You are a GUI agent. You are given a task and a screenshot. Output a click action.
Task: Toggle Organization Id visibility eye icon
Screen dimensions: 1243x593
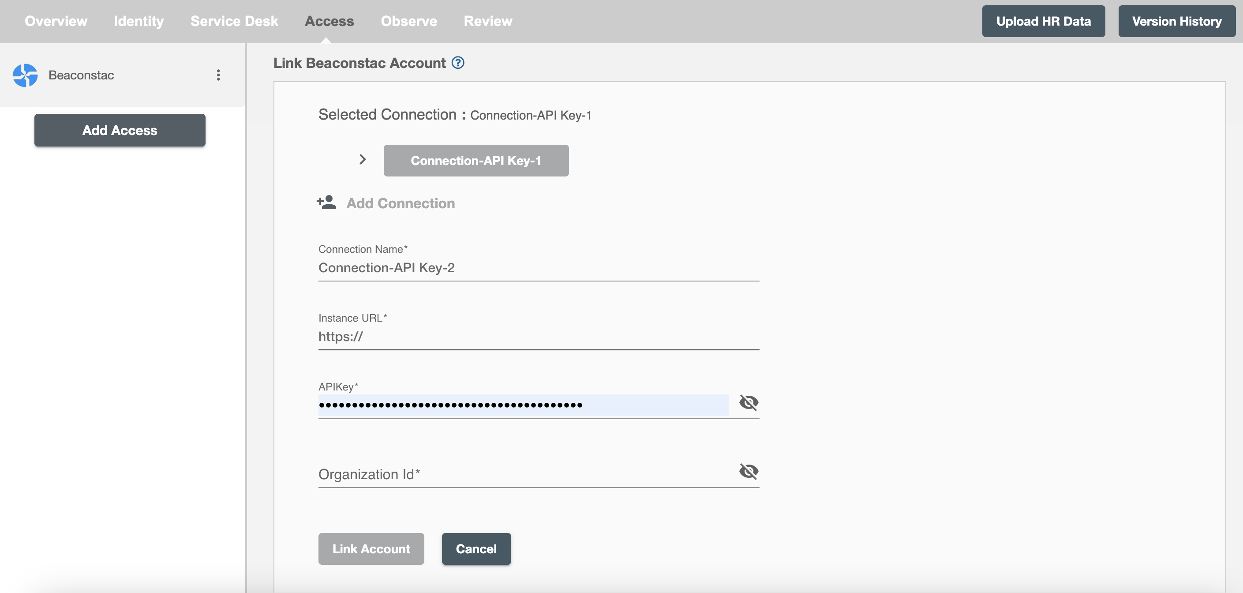(x=748, y=471)
